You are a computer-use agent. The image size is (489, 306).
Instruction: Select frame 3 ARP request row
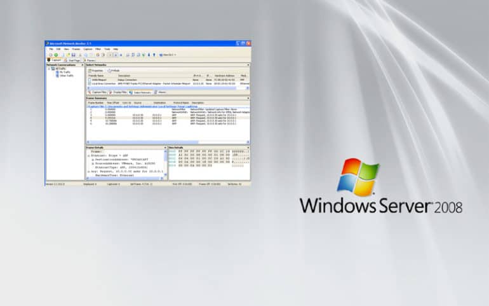coord(168,115)
